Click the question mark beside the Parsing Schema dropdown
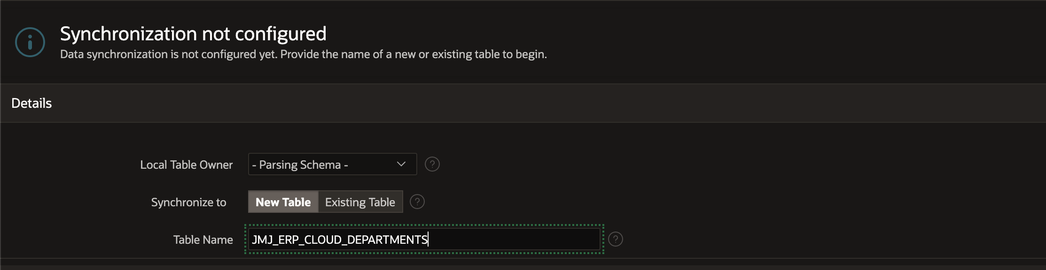1046x270 pixels. pyautogui.click(x=433, y=164)
